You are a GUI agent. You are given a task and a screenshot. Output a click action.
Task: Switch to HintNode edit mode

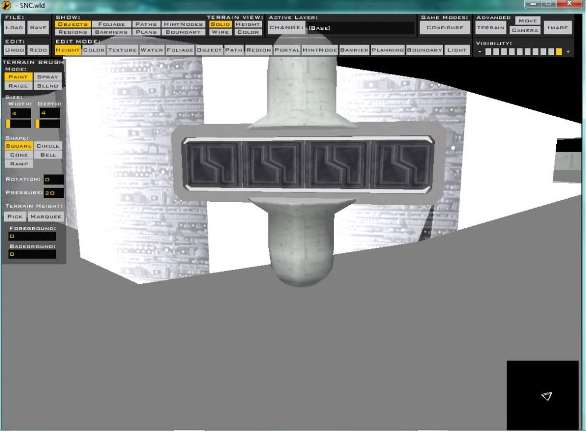(x=320, y=50)
